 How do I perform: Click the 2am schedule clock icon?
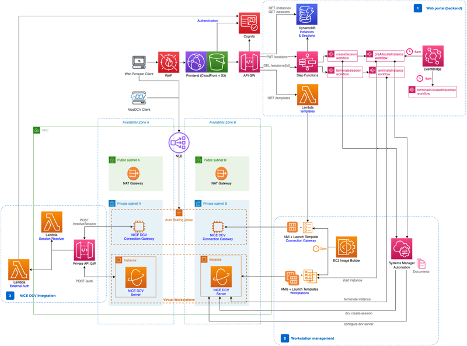(x=316, y=249)
